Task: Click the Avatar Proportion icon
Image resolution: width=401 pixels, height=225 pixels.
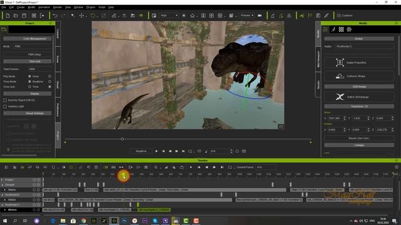Action: point(340,62)
